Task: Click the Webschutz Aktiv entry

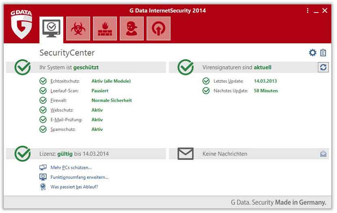Action: click(97, 110)
